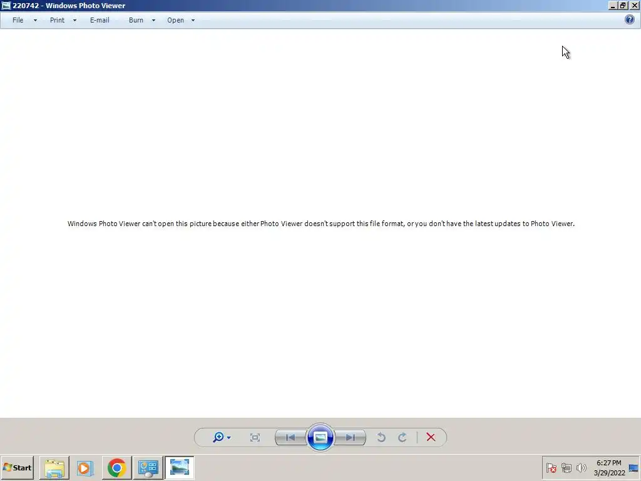Launch Windows Media Player from taskbar
Screen dimensions: 641x481
click(85, 467)
